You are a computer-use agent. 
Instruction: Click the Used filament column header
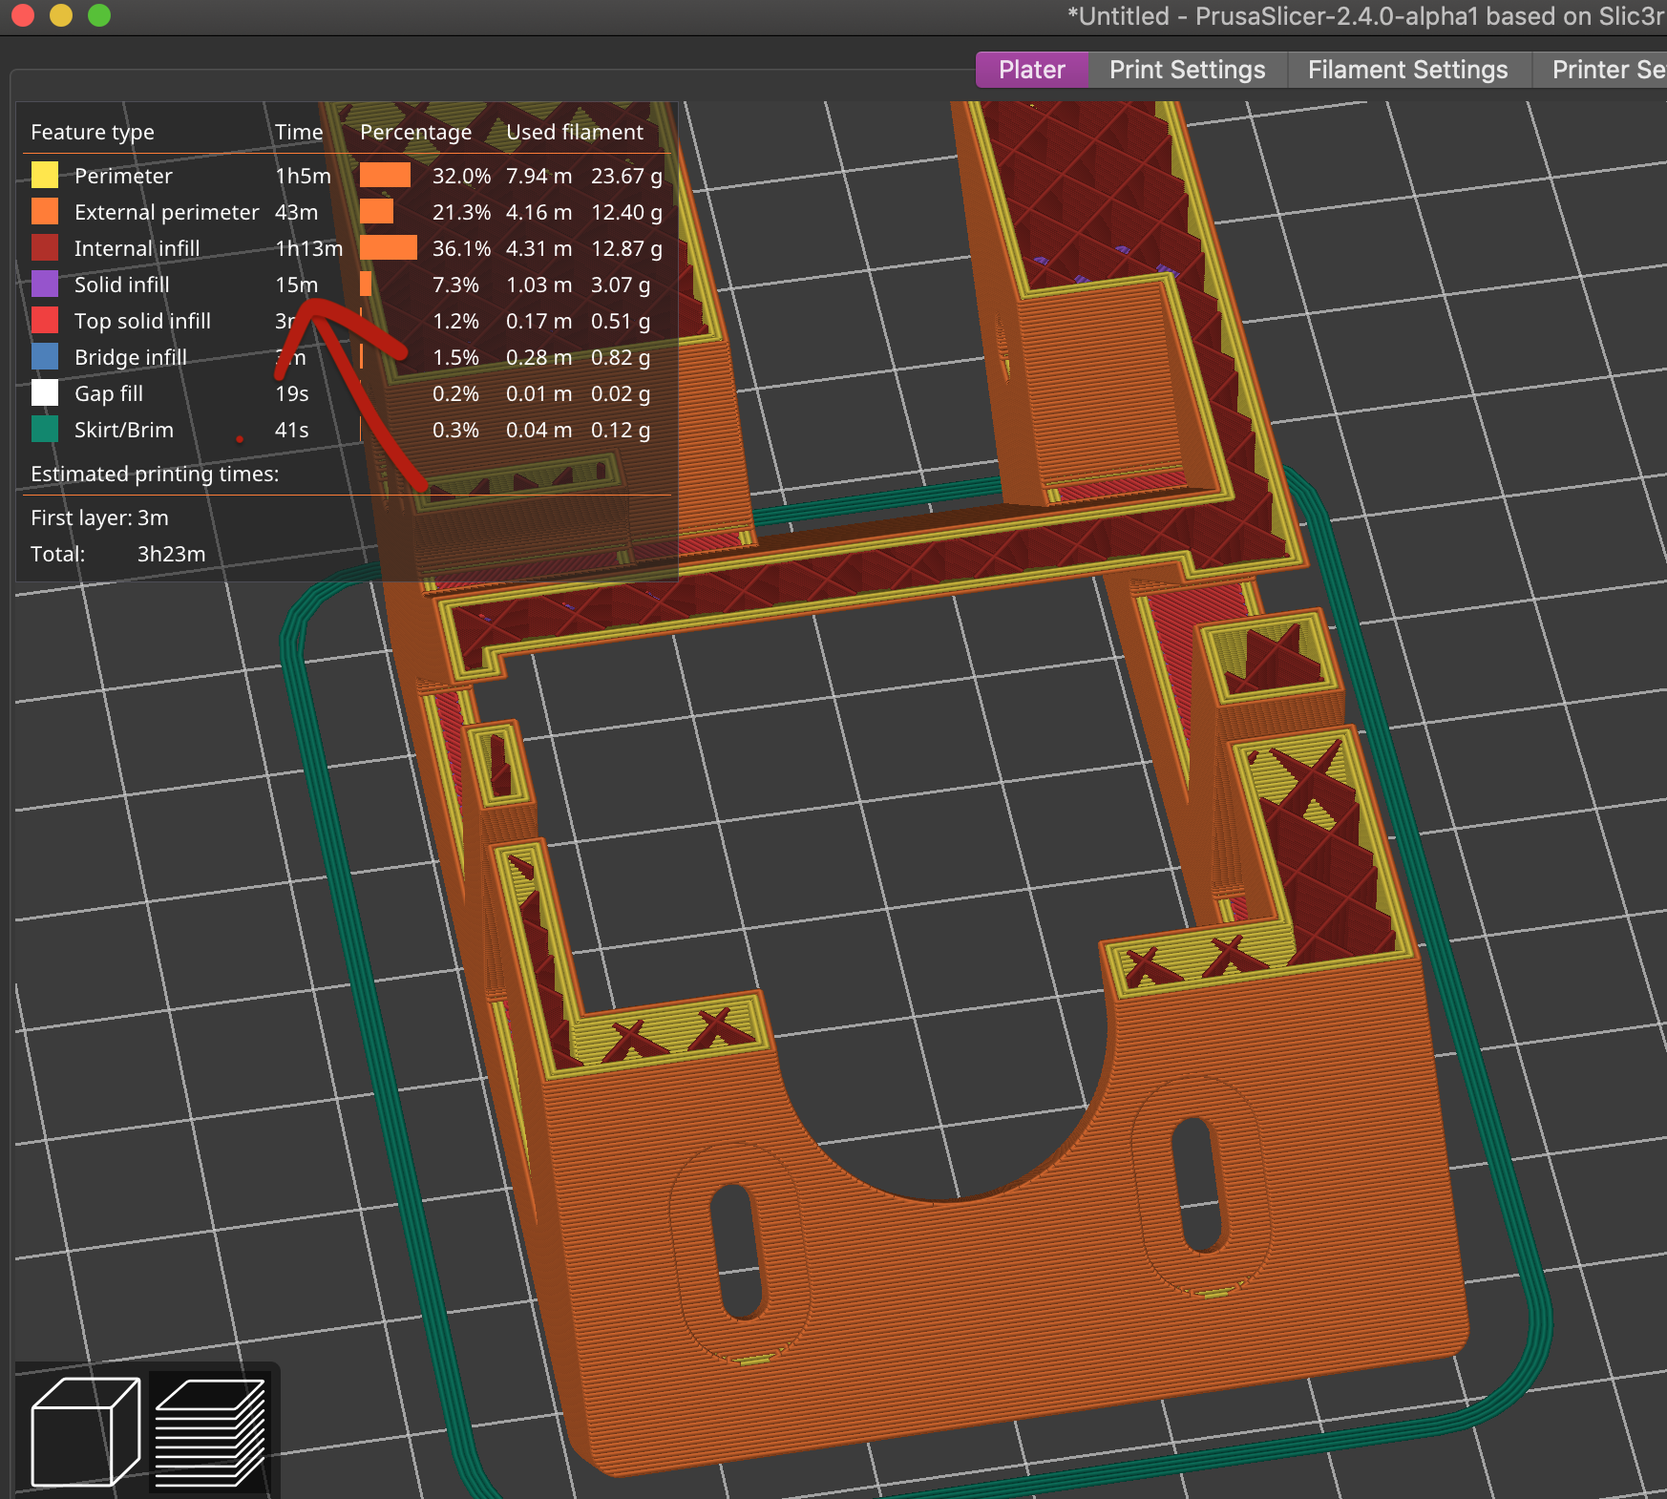point(575,132)
